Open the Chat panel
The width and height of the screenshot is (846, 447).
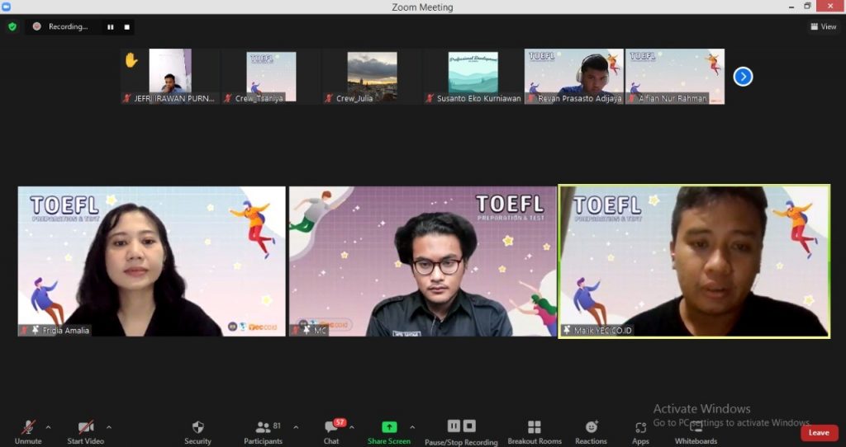pos(331,427)
